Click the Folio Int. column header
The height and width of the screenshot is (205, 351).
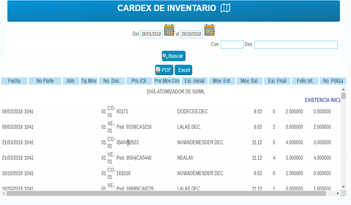304,81
